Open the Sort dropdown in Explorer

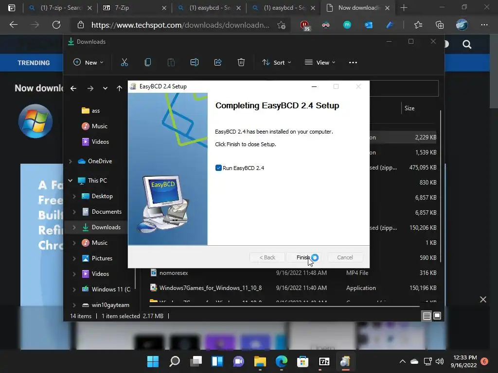pyautogui.click(x=276, y=63)
